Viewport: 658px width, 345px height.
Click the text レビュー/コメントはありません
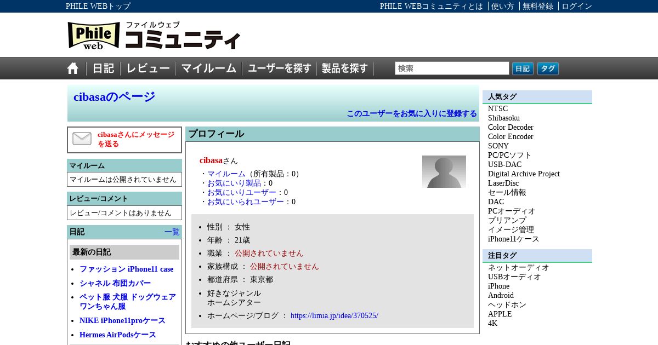pyautogui.click(x=121, y=212)
